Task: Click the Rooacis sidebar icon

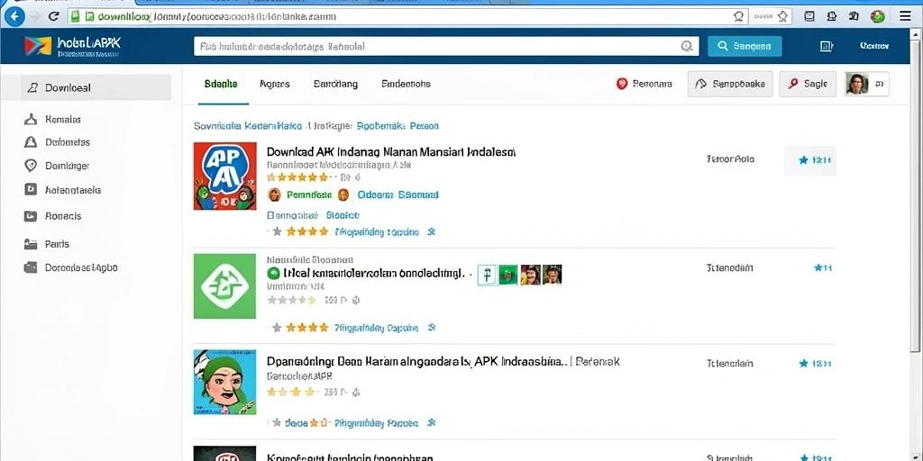Action: (31, 216)
